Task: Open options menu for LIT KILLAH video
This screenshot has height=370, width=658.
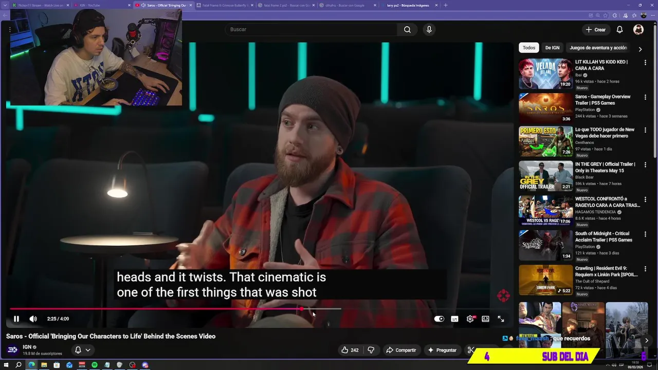Action: tap(645, 62)
